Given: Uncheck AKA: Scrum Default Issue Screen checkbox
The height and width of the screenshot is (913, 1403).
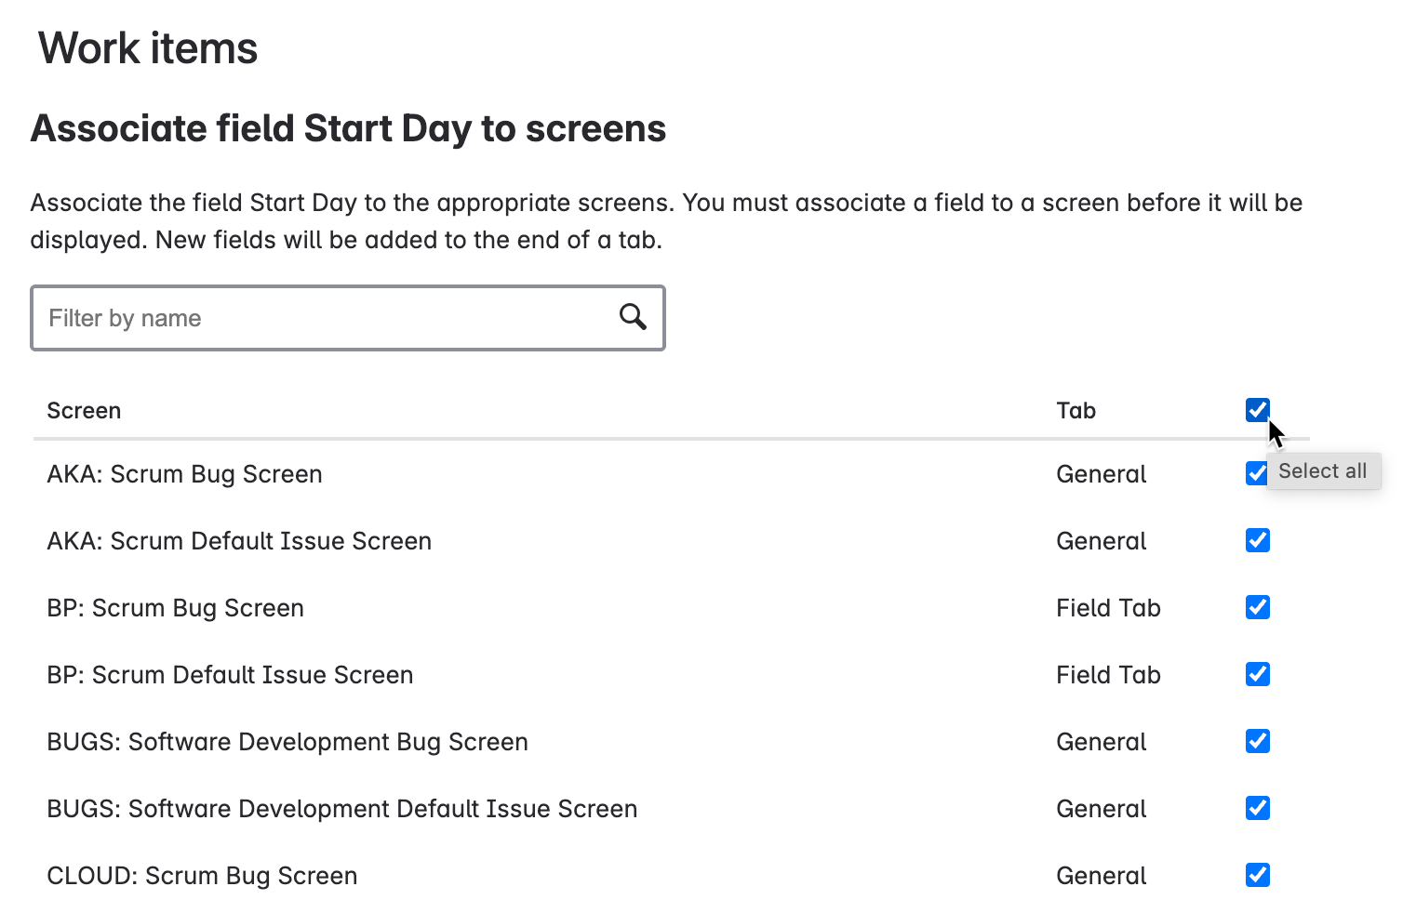Looking at the screenshot, I should point(1258,540).
